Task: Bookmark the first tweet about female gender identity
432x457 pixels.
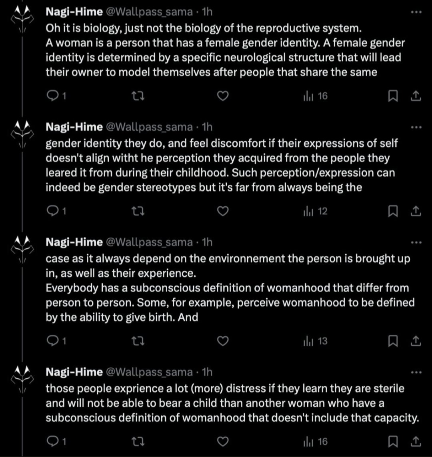Action: pos(393,96)
